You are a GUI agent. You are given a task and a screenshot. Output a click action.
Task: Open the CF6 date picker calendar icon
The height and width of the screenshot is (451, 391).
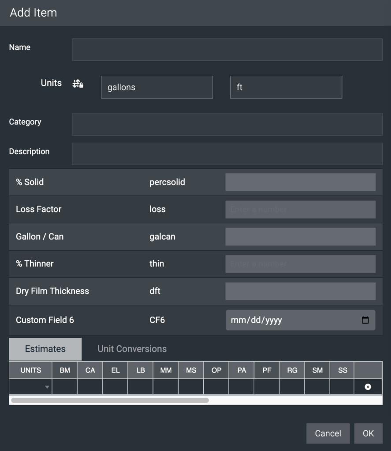click(x=365, y=320)
